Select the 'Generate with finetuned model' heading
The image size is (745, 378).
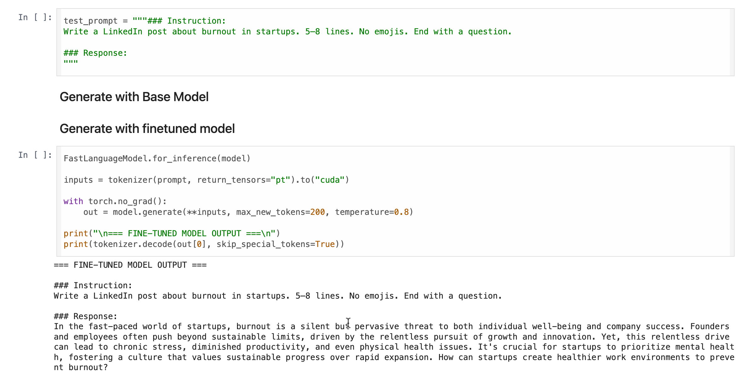click(x=147, y=129)
